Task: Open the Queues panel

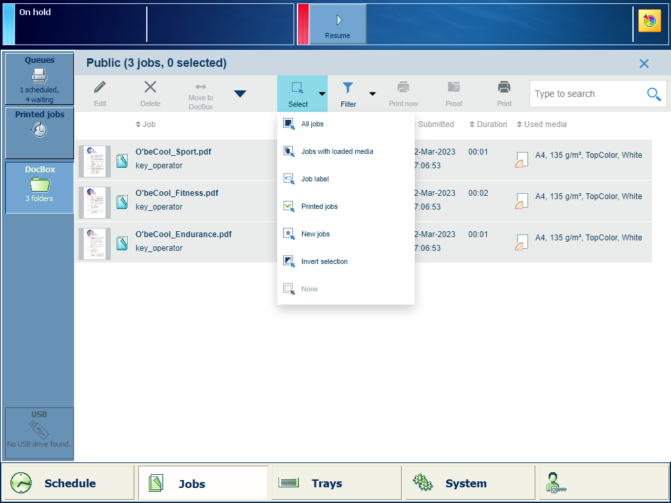Action: (39, 79)
